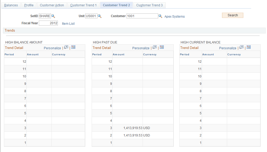Open the Profile tab
Screen dimensions: 267x152
coord(29,5)
